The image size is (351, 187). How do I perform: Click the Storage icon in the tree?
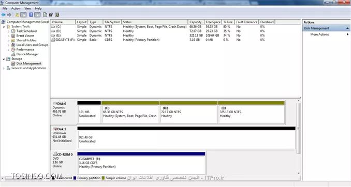tap(8, 59)
